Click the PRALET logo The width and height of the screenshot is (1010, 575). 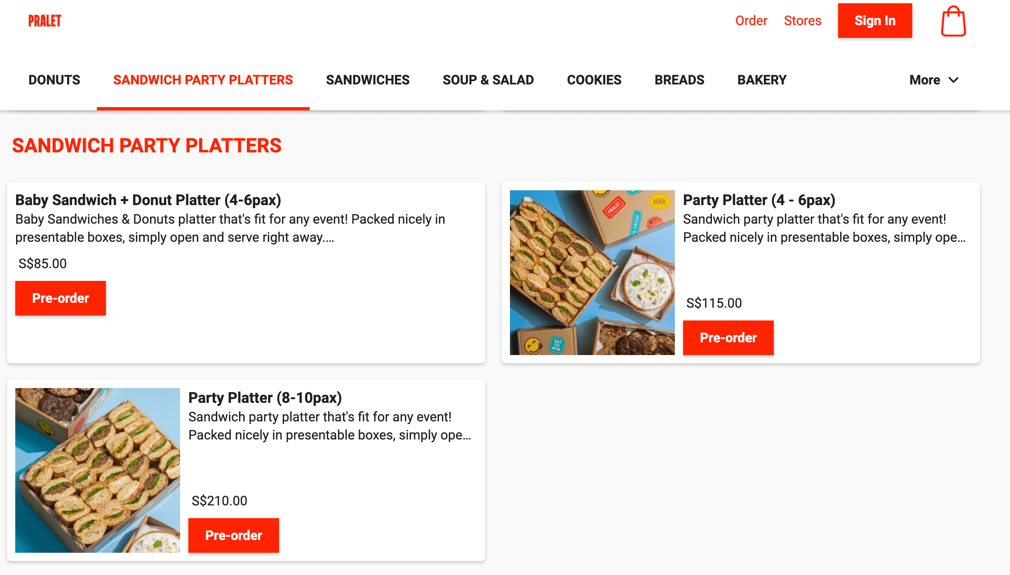[45, 21]
